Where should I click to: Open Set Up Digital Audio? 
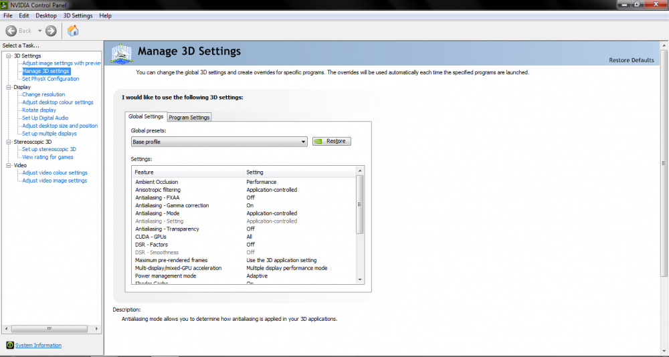(x=45, y=118)
